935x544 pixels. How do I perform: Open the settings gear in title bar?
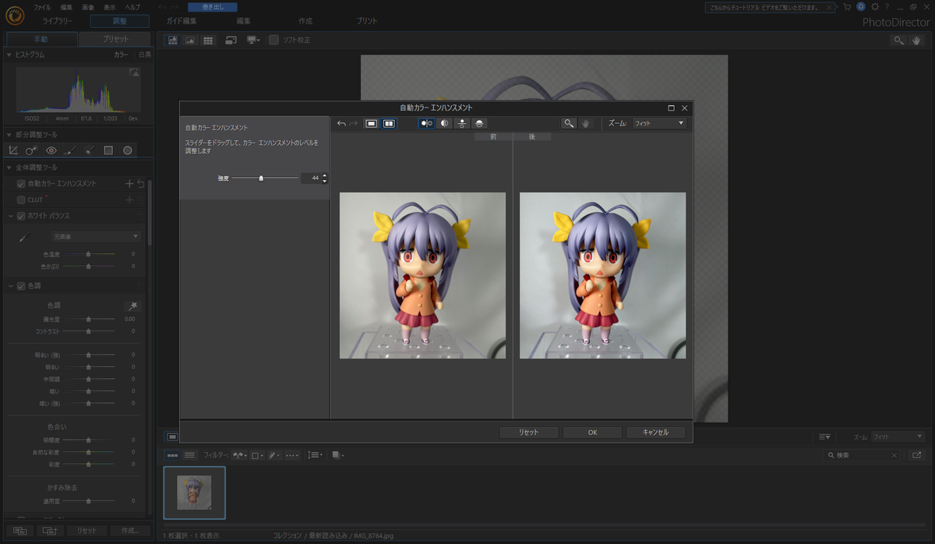pyautogui.click(x=874, y=7)
